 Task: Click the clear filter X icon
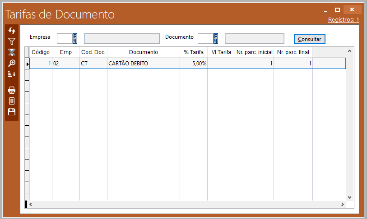(12, 52)
